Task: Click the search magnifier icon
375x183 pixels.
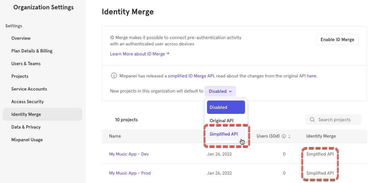Action: point(312,120)
